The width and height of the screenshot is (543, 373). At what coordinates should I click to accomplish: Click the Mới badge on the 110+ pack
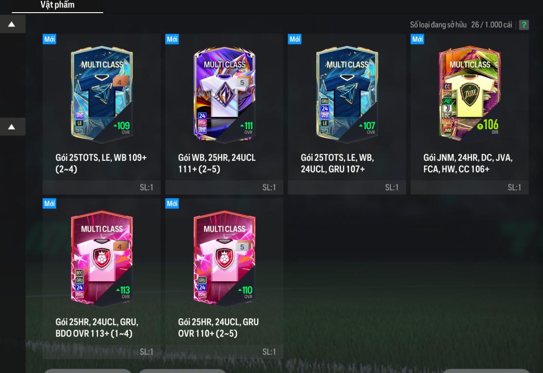coord(172,203)
